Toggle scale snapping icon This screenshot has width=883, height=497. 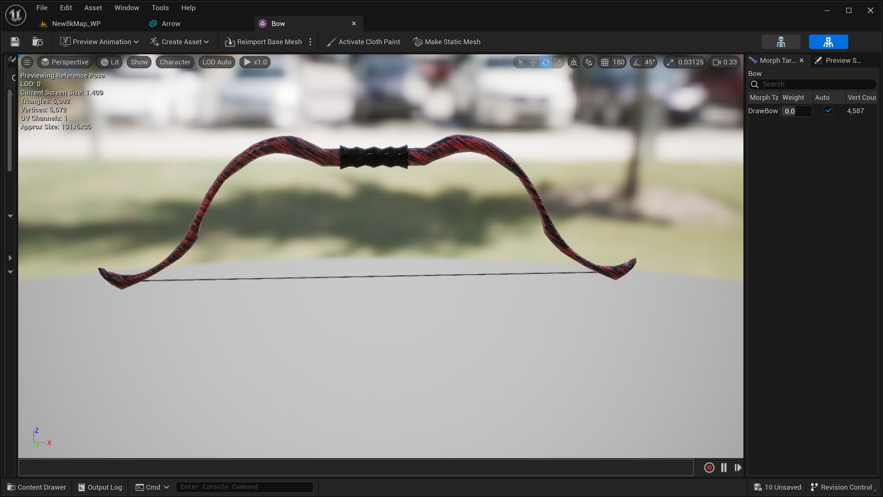670,62
